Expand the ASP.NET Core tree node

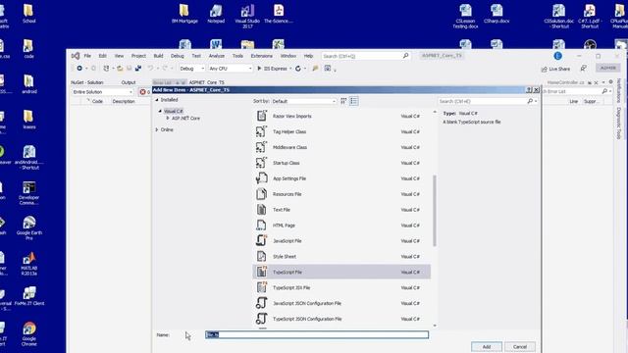pyautogui.click(x=168, y=118)
